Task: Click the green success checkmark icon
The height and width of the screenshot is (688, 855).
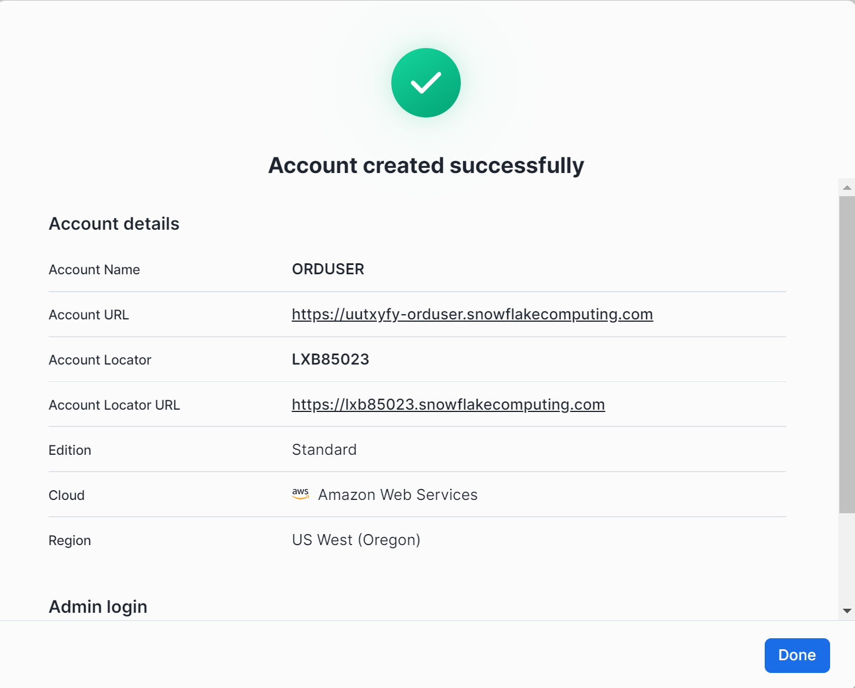Action: (426, 83)
